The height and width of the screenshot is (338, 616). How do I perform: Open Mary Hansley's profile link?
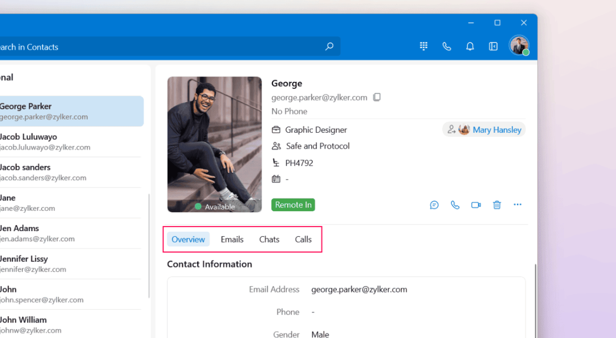click(497, 130)
